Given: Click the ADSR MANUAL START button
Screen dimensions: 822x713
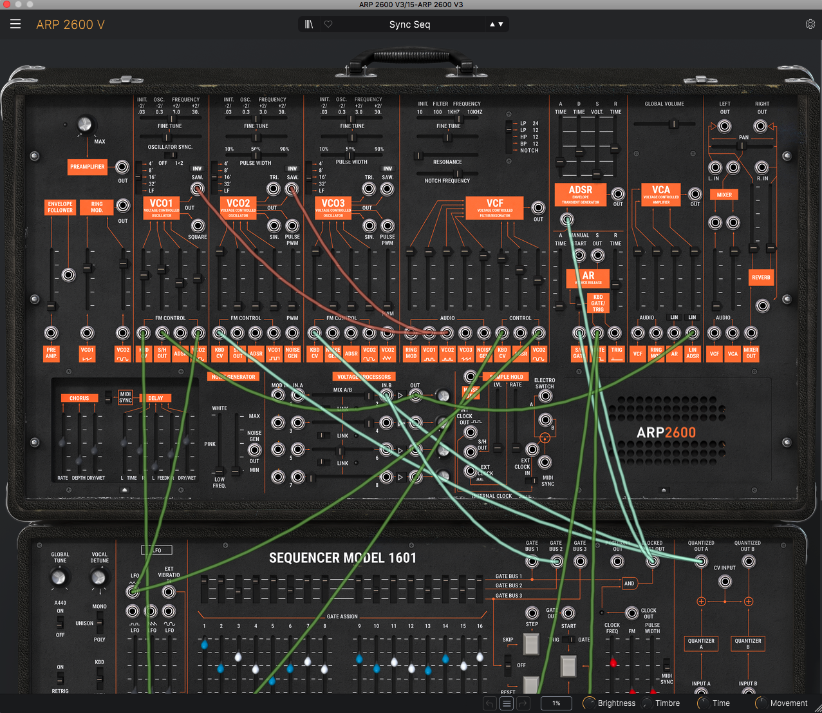Looking at the screenshot, I should coord(579,256).
